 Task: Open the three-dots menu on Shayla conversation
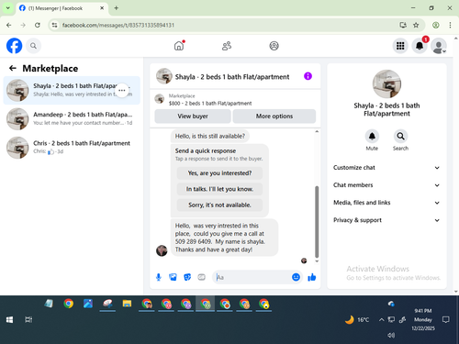click(122, 90)
